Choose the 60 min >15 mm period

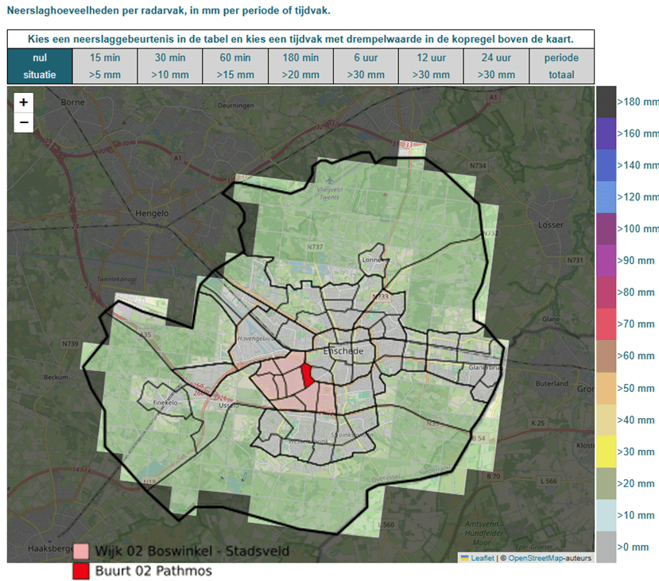(235, 66)
